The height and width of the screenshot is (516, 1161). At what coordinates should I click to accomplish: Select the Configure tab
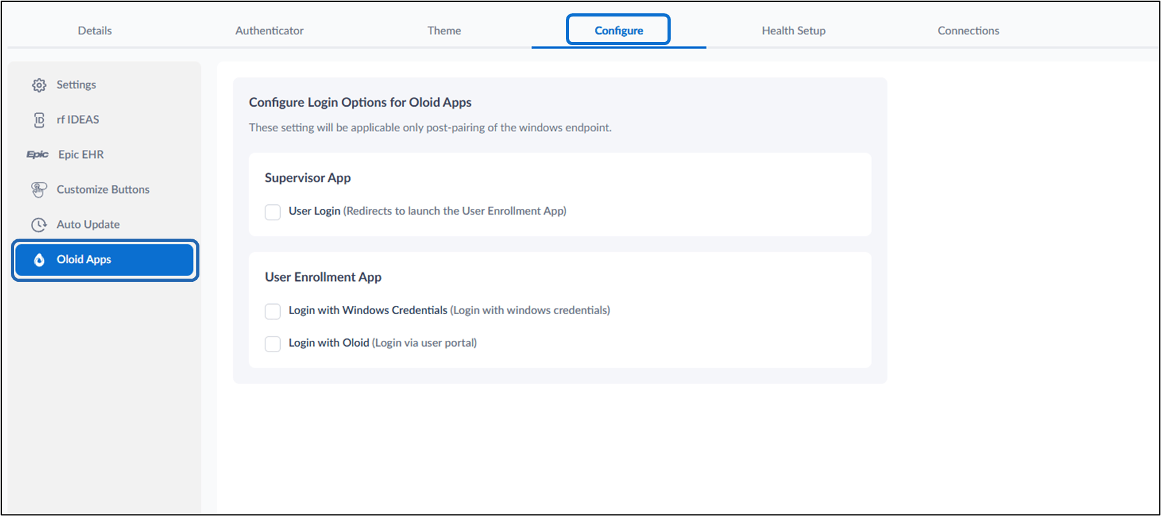click(619, 30)
